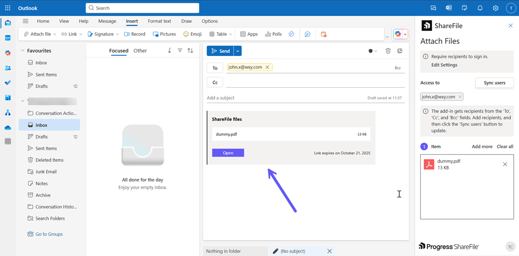The height and width of the screenshot is (256, 519).
Task: Remove dummy.pdf from ShareFile items
Action: coord(505,164)
